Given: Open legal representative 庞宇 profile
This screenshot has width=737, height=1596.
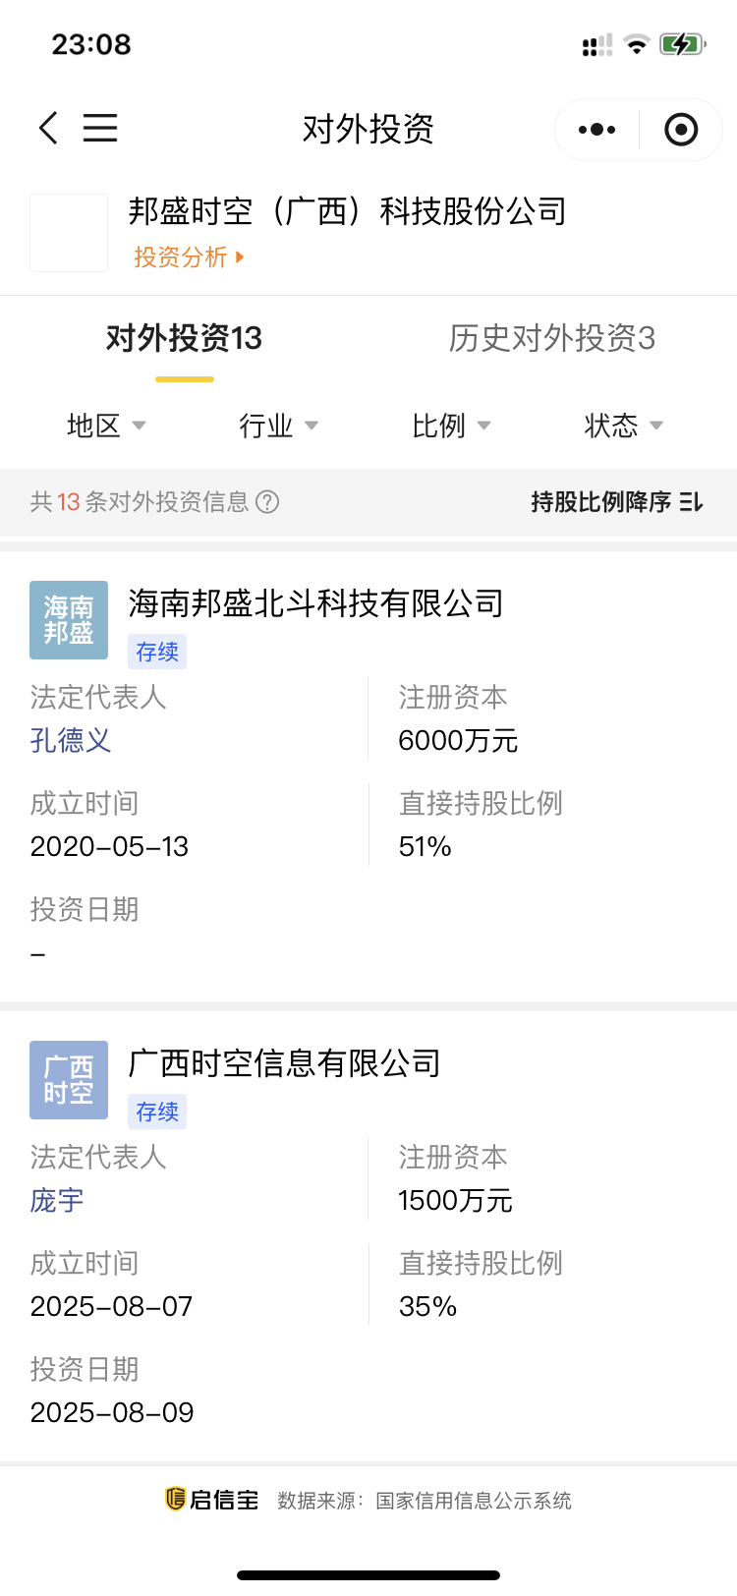Looking at the screenshot, I should pyautogui.click(x=57, y=1200).
